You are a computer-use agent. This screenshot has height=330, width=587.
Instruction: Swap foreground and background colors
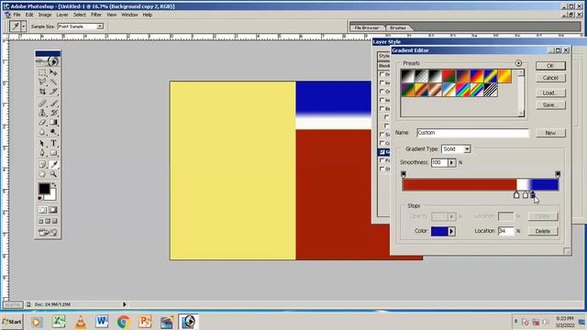[x=54, y=184]
